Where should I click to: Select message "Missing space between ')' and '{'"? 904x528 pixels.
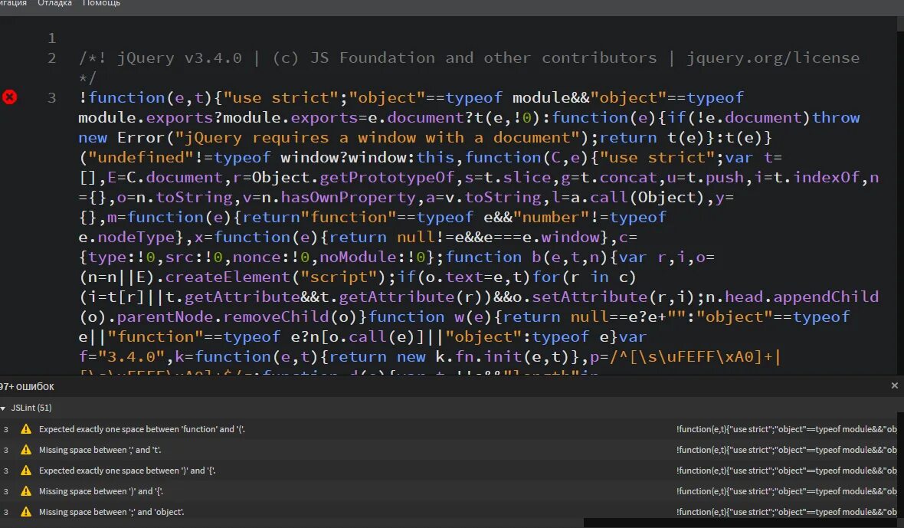point(101,491)
